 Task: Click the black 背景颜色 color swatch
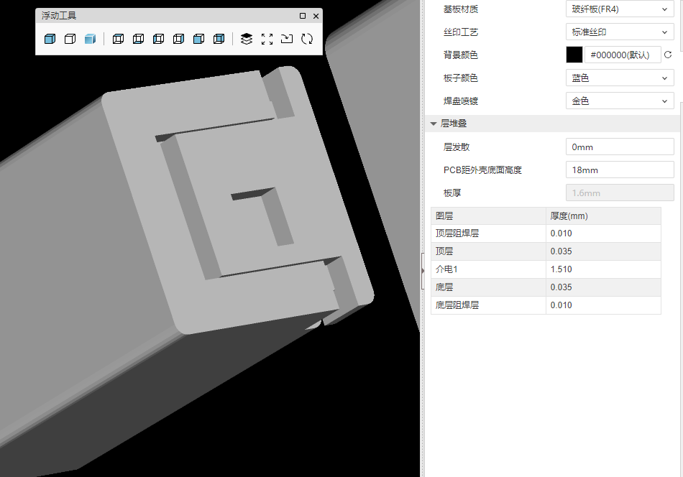(x=574, y=55)
